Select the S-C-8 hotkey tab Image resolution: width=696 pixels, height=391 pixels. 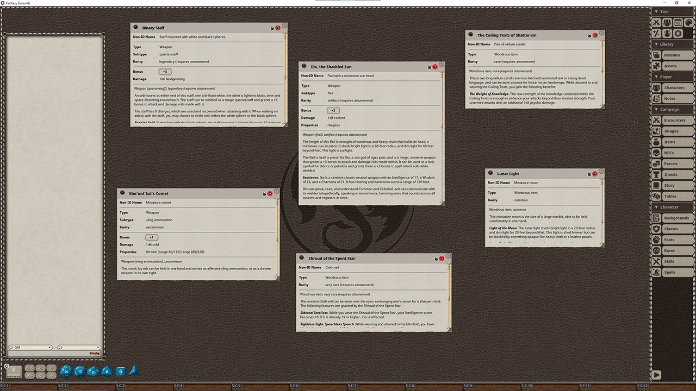point(409,387)
